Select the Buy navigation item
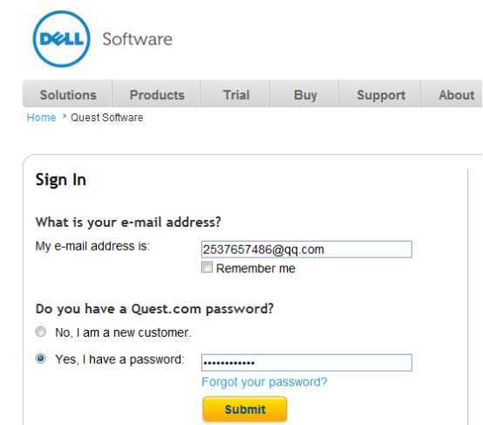The width and height of the screenshot is (483, 425). pyautogui.click(x=304, y=94)
